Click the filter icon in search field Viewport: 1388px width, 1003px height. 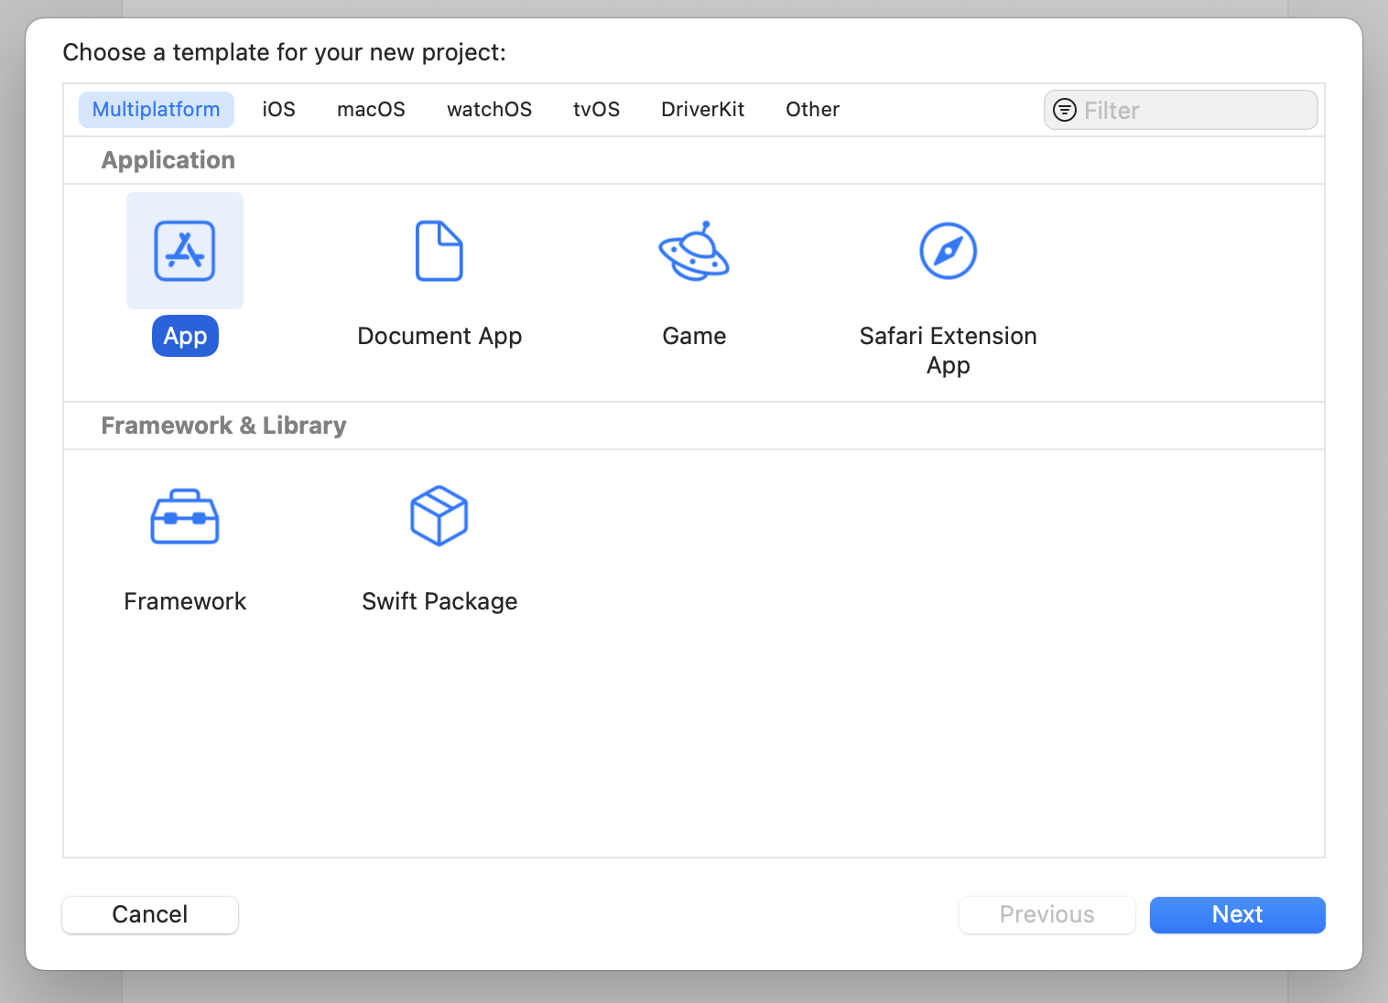click(x=1064, y=109)
